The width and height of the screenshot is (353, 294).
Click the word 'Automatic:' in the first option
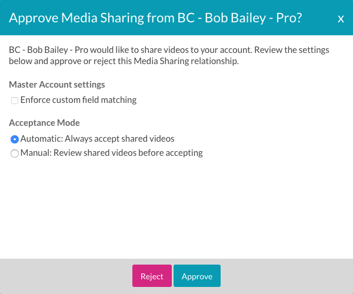point(42,139)
